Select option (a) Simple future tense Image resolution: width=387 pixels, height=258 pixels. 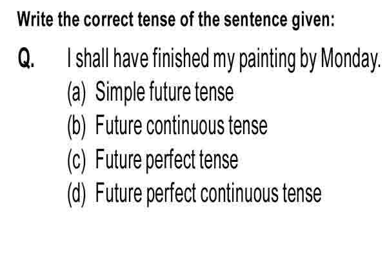pos(150,93)
